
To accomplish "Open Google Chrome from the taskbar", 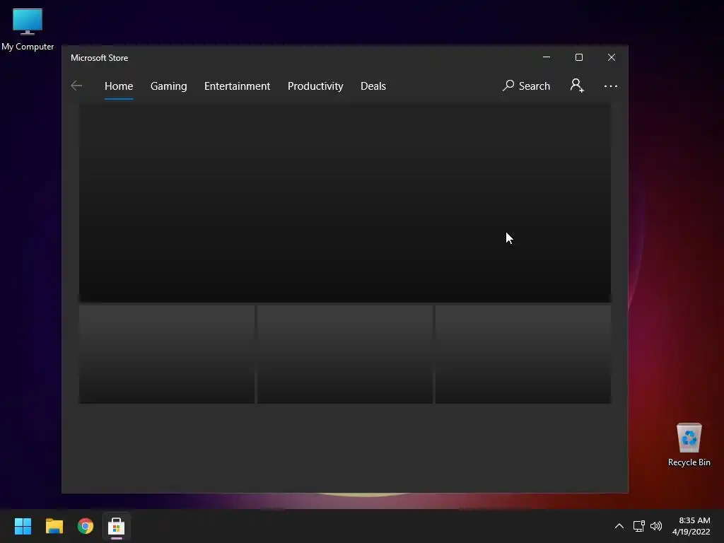I will [86, 526].
